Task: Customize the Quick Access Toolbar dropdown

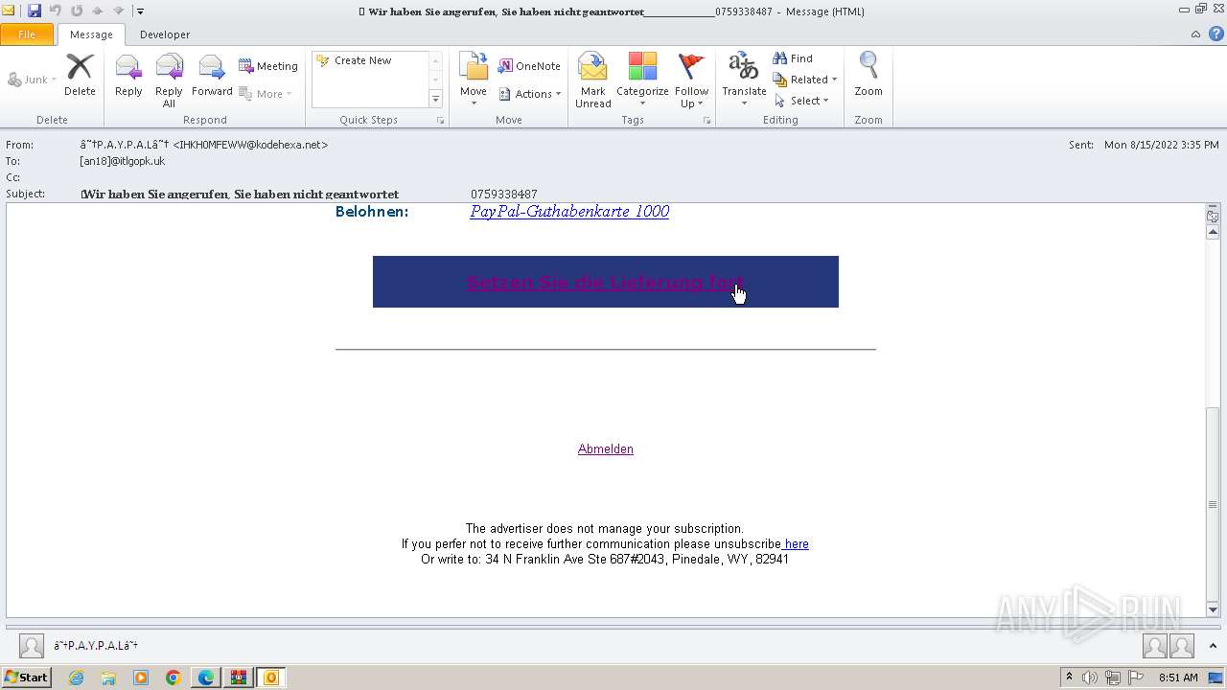Action: 140,11
